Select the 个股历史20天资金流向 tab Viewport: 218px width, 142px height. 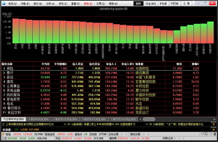pos(123,119)
